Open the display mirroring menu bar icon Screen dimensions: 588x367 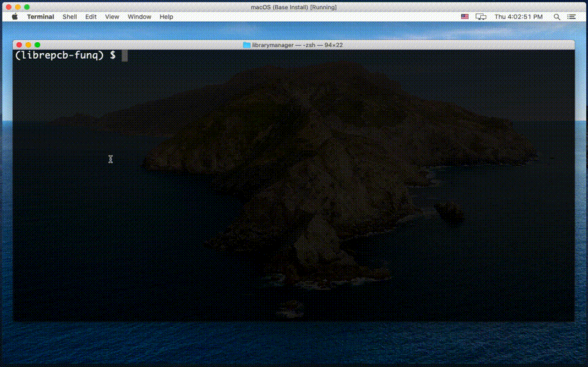[481, 17]
